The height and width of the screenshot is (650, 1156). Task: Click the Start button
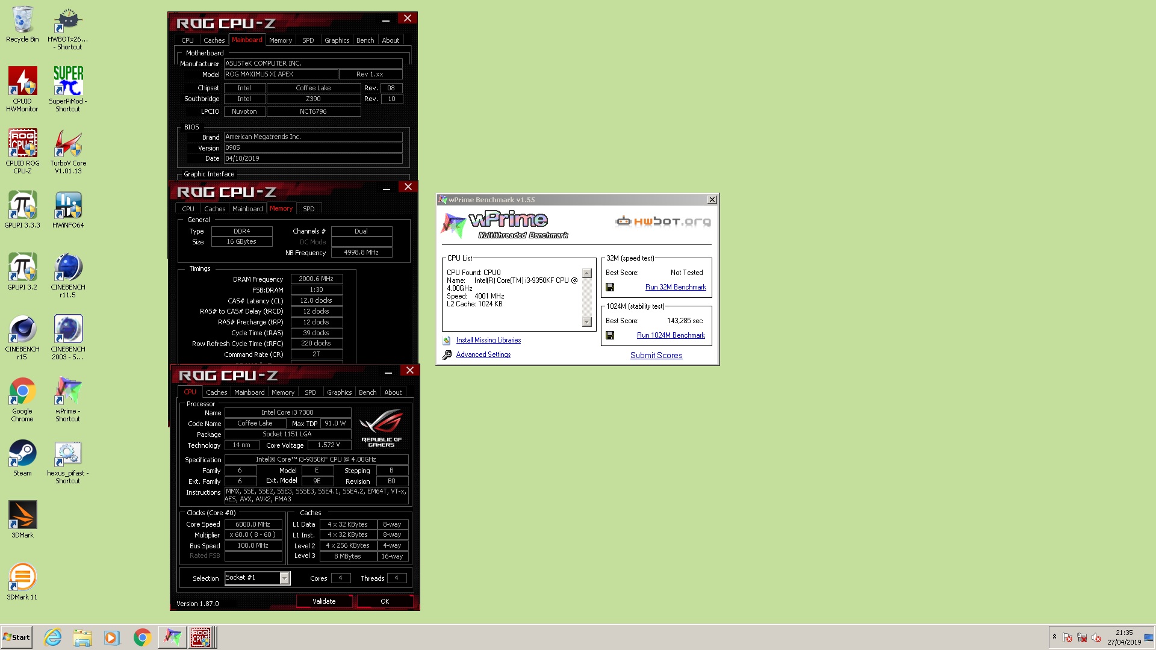click(17, 637)
